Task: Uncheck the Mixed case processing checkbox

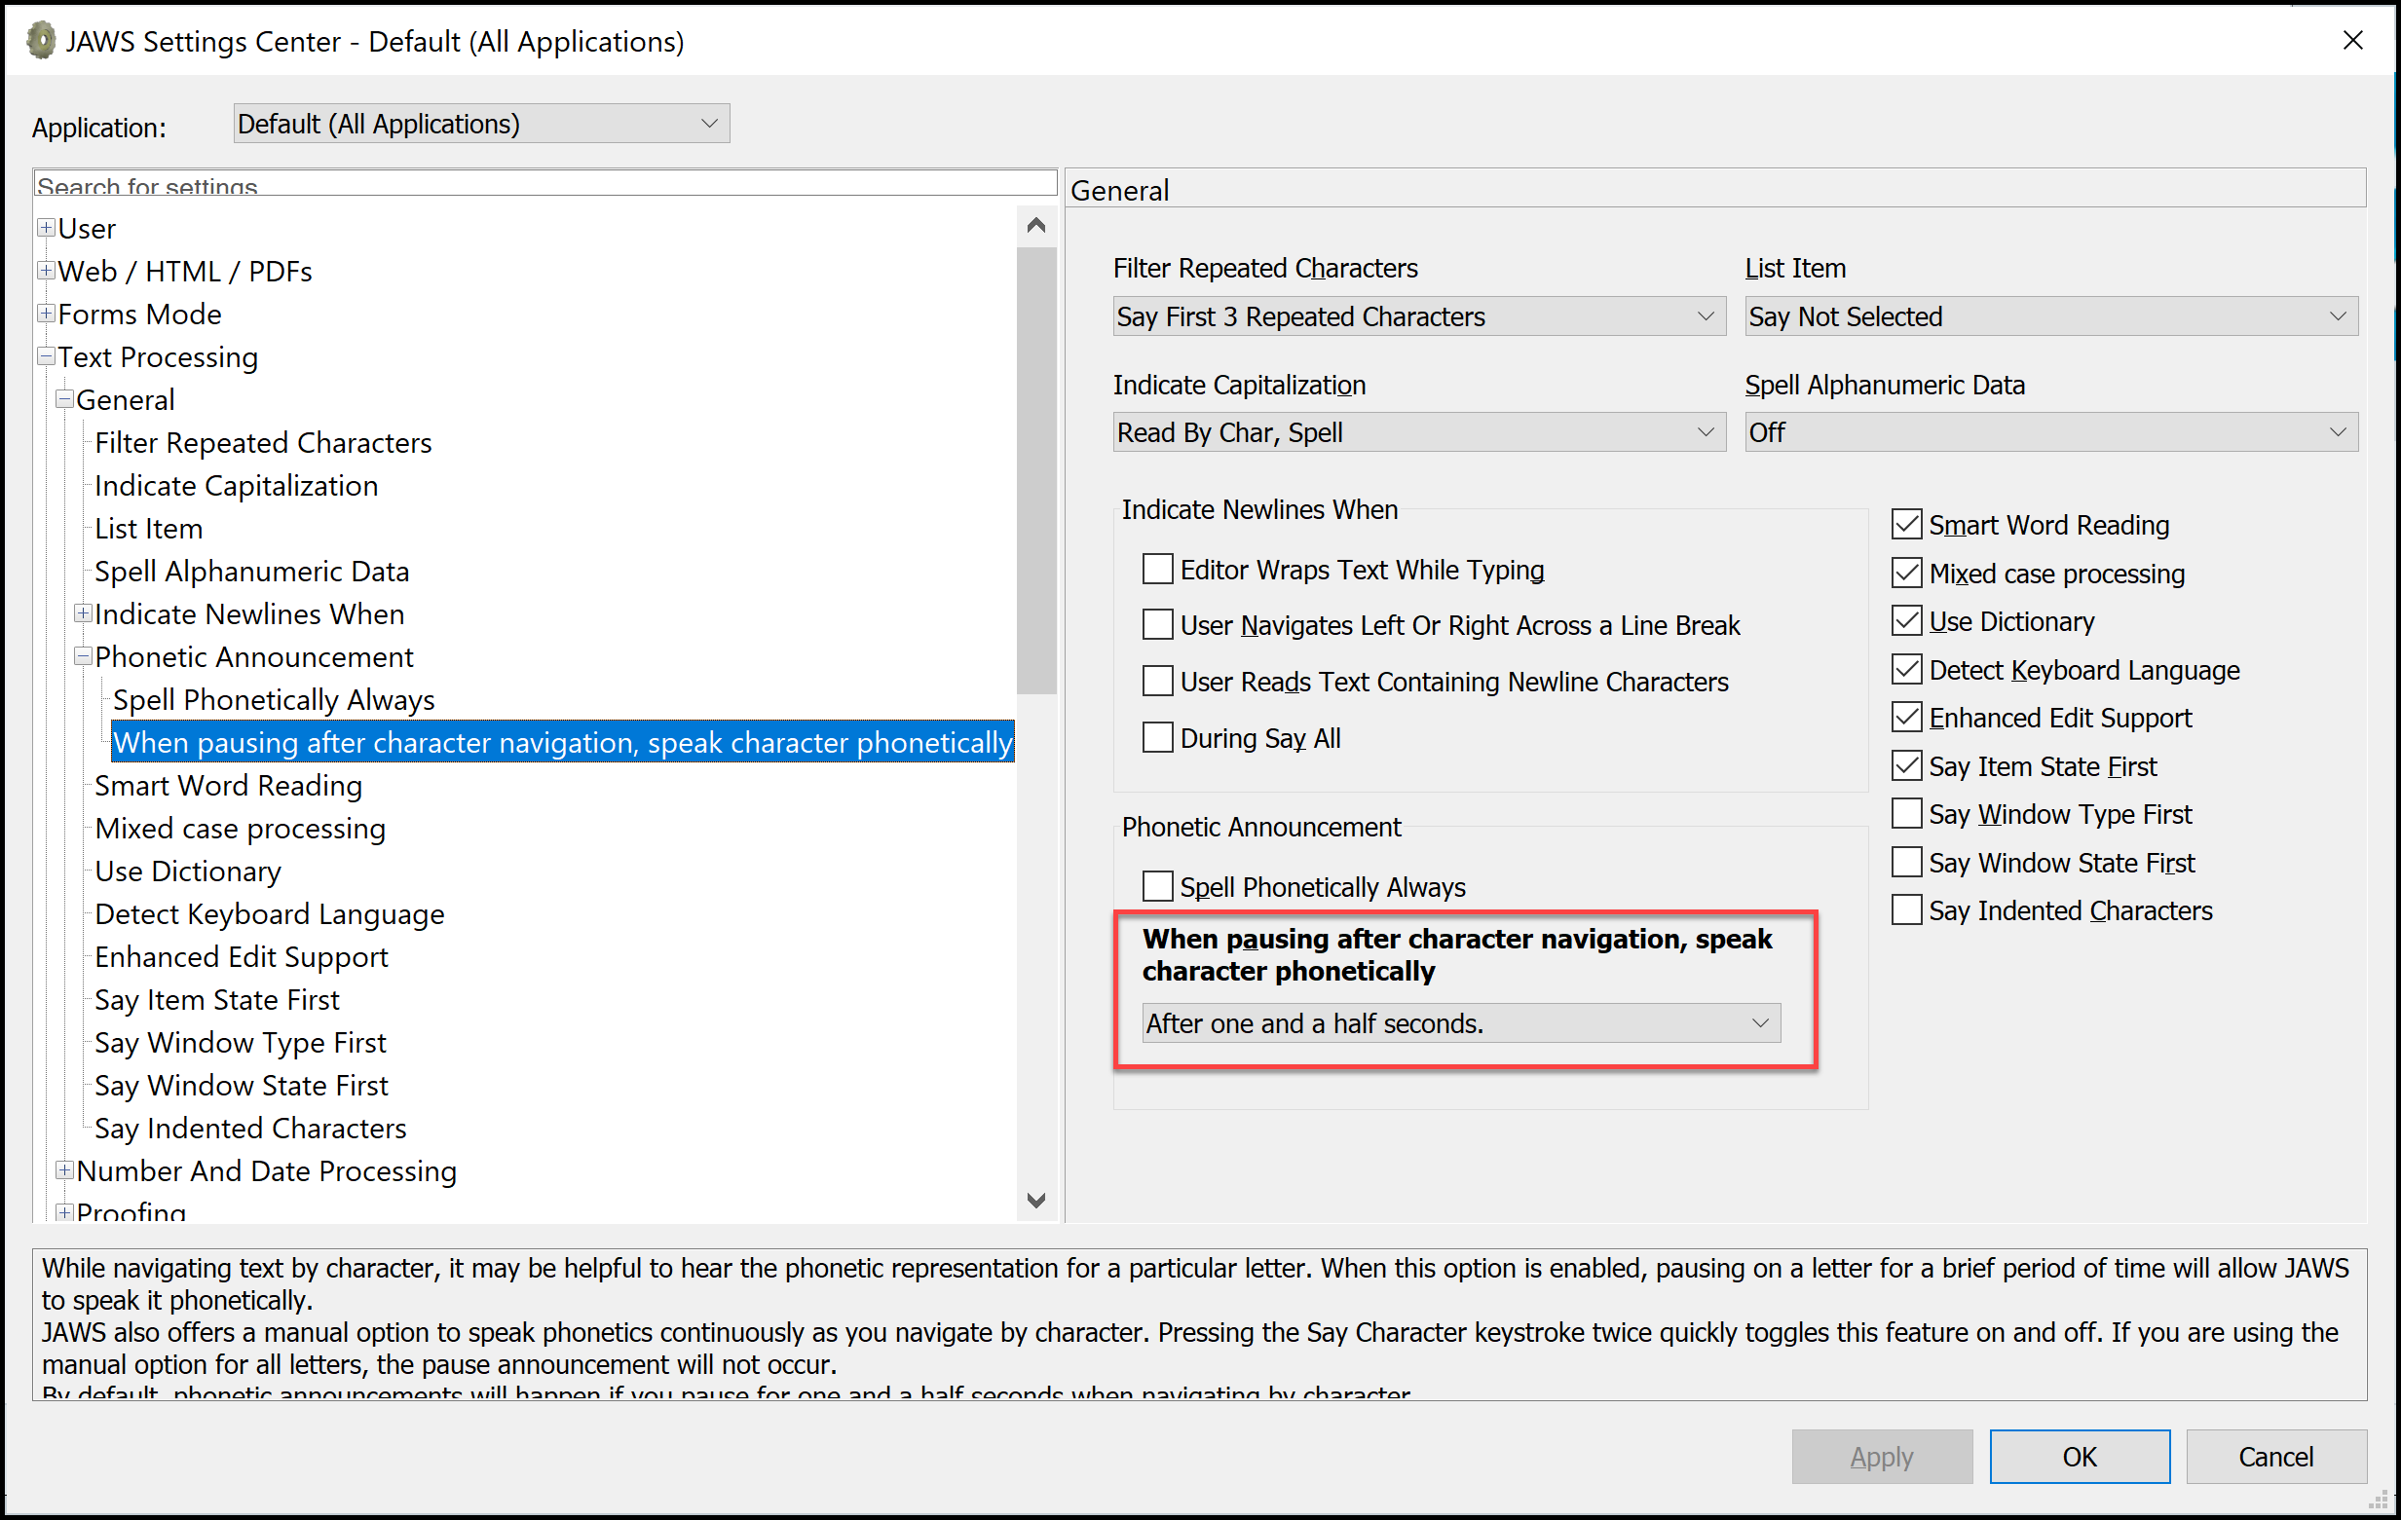Action: click(1906, 574)
